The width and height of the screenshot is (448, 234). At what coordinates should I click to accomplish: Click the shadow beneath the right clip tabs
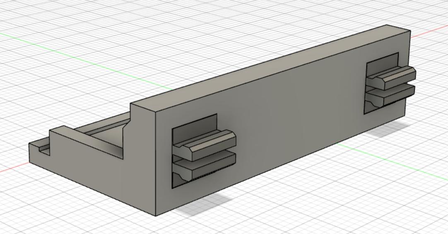coord(389,130)
